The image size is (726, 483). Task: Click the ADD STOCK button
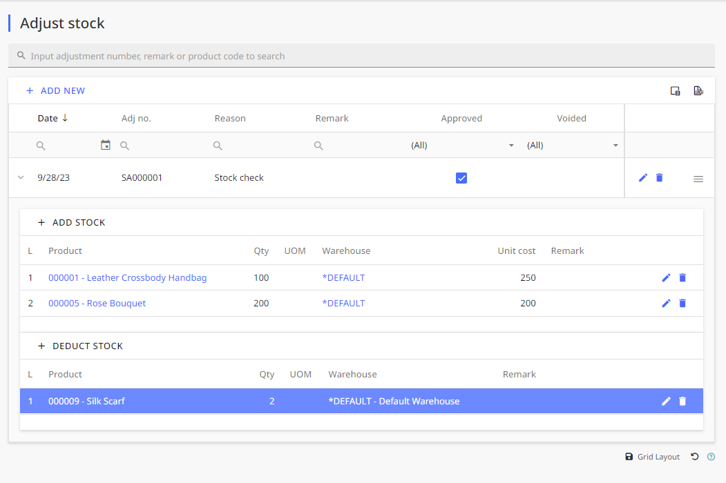72,223
